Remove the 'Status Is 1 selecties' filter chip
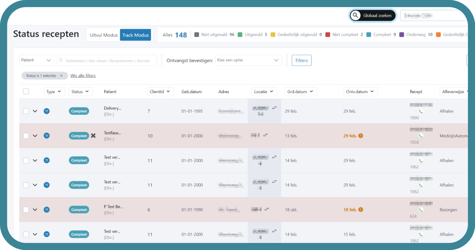 click(x=61, y=76)
